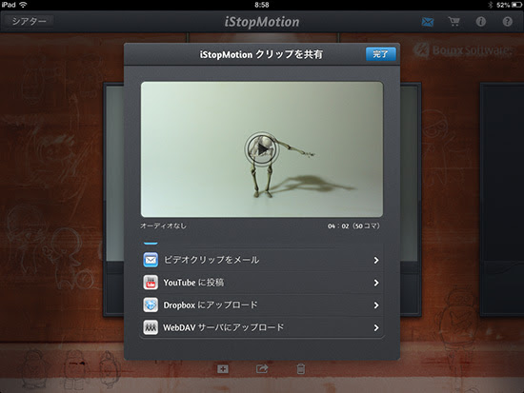Click the trash delete icon at bottom
Viewport: 524px width, 393px height.
point(300,369)
